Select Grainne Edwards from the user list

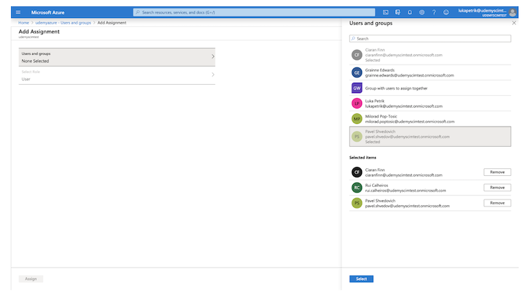[x=408, y=72]
